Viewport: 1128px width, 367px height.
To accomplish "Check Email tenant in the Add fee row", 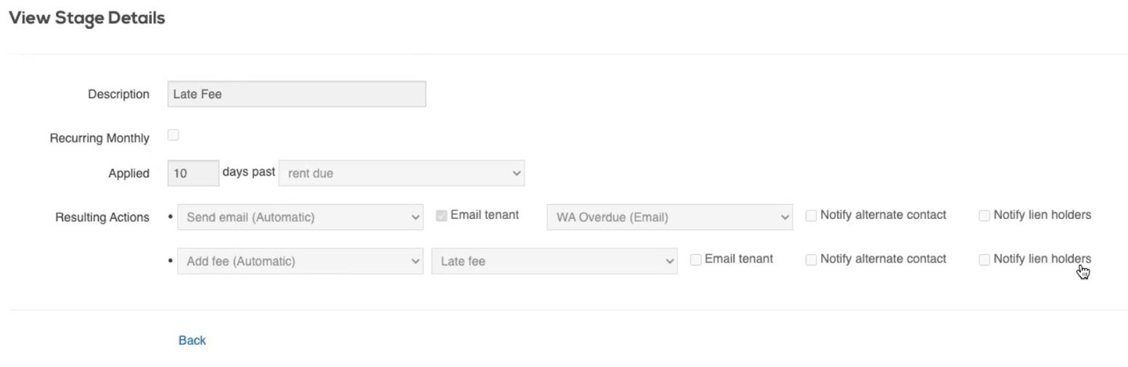I will pyautogui.click(x=695, y=260).
